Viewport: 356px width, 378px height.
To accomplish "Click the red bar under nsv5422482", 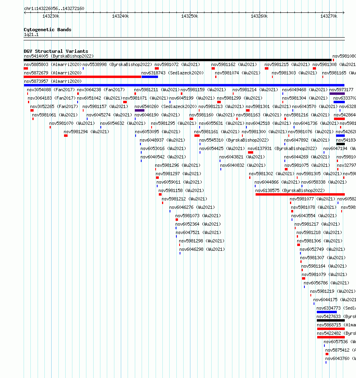I will click(331, 337).
